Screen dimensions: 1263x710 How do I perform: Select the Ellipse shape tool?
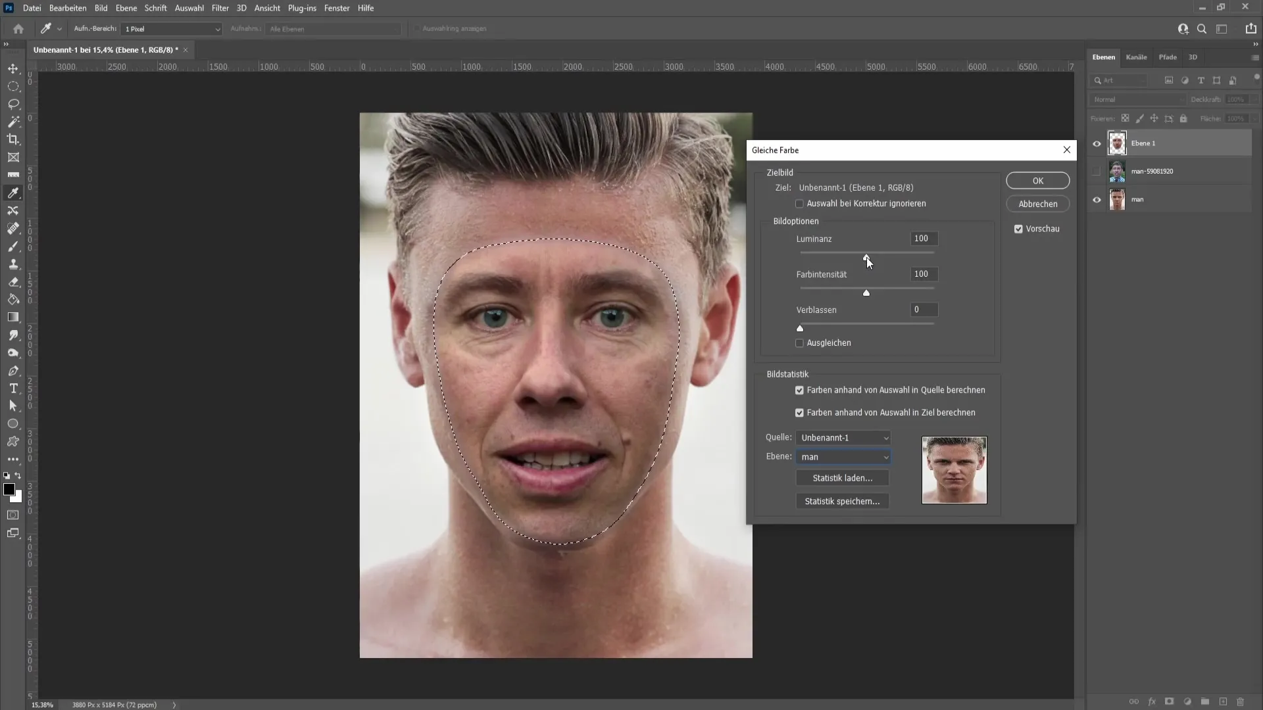[x=13, y=424]
